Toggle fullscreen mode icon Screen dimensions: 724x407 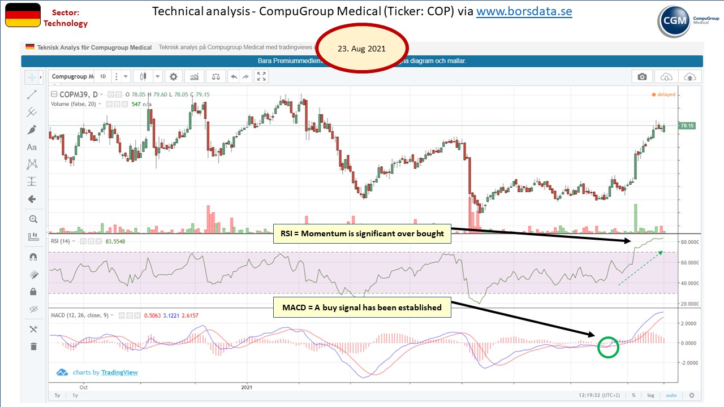[x=261, y=76]
